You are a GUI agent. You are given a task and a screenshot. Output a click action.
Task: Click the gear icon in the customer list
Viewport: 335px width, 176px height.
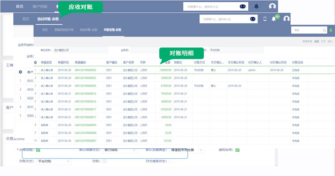pos(20,72)
